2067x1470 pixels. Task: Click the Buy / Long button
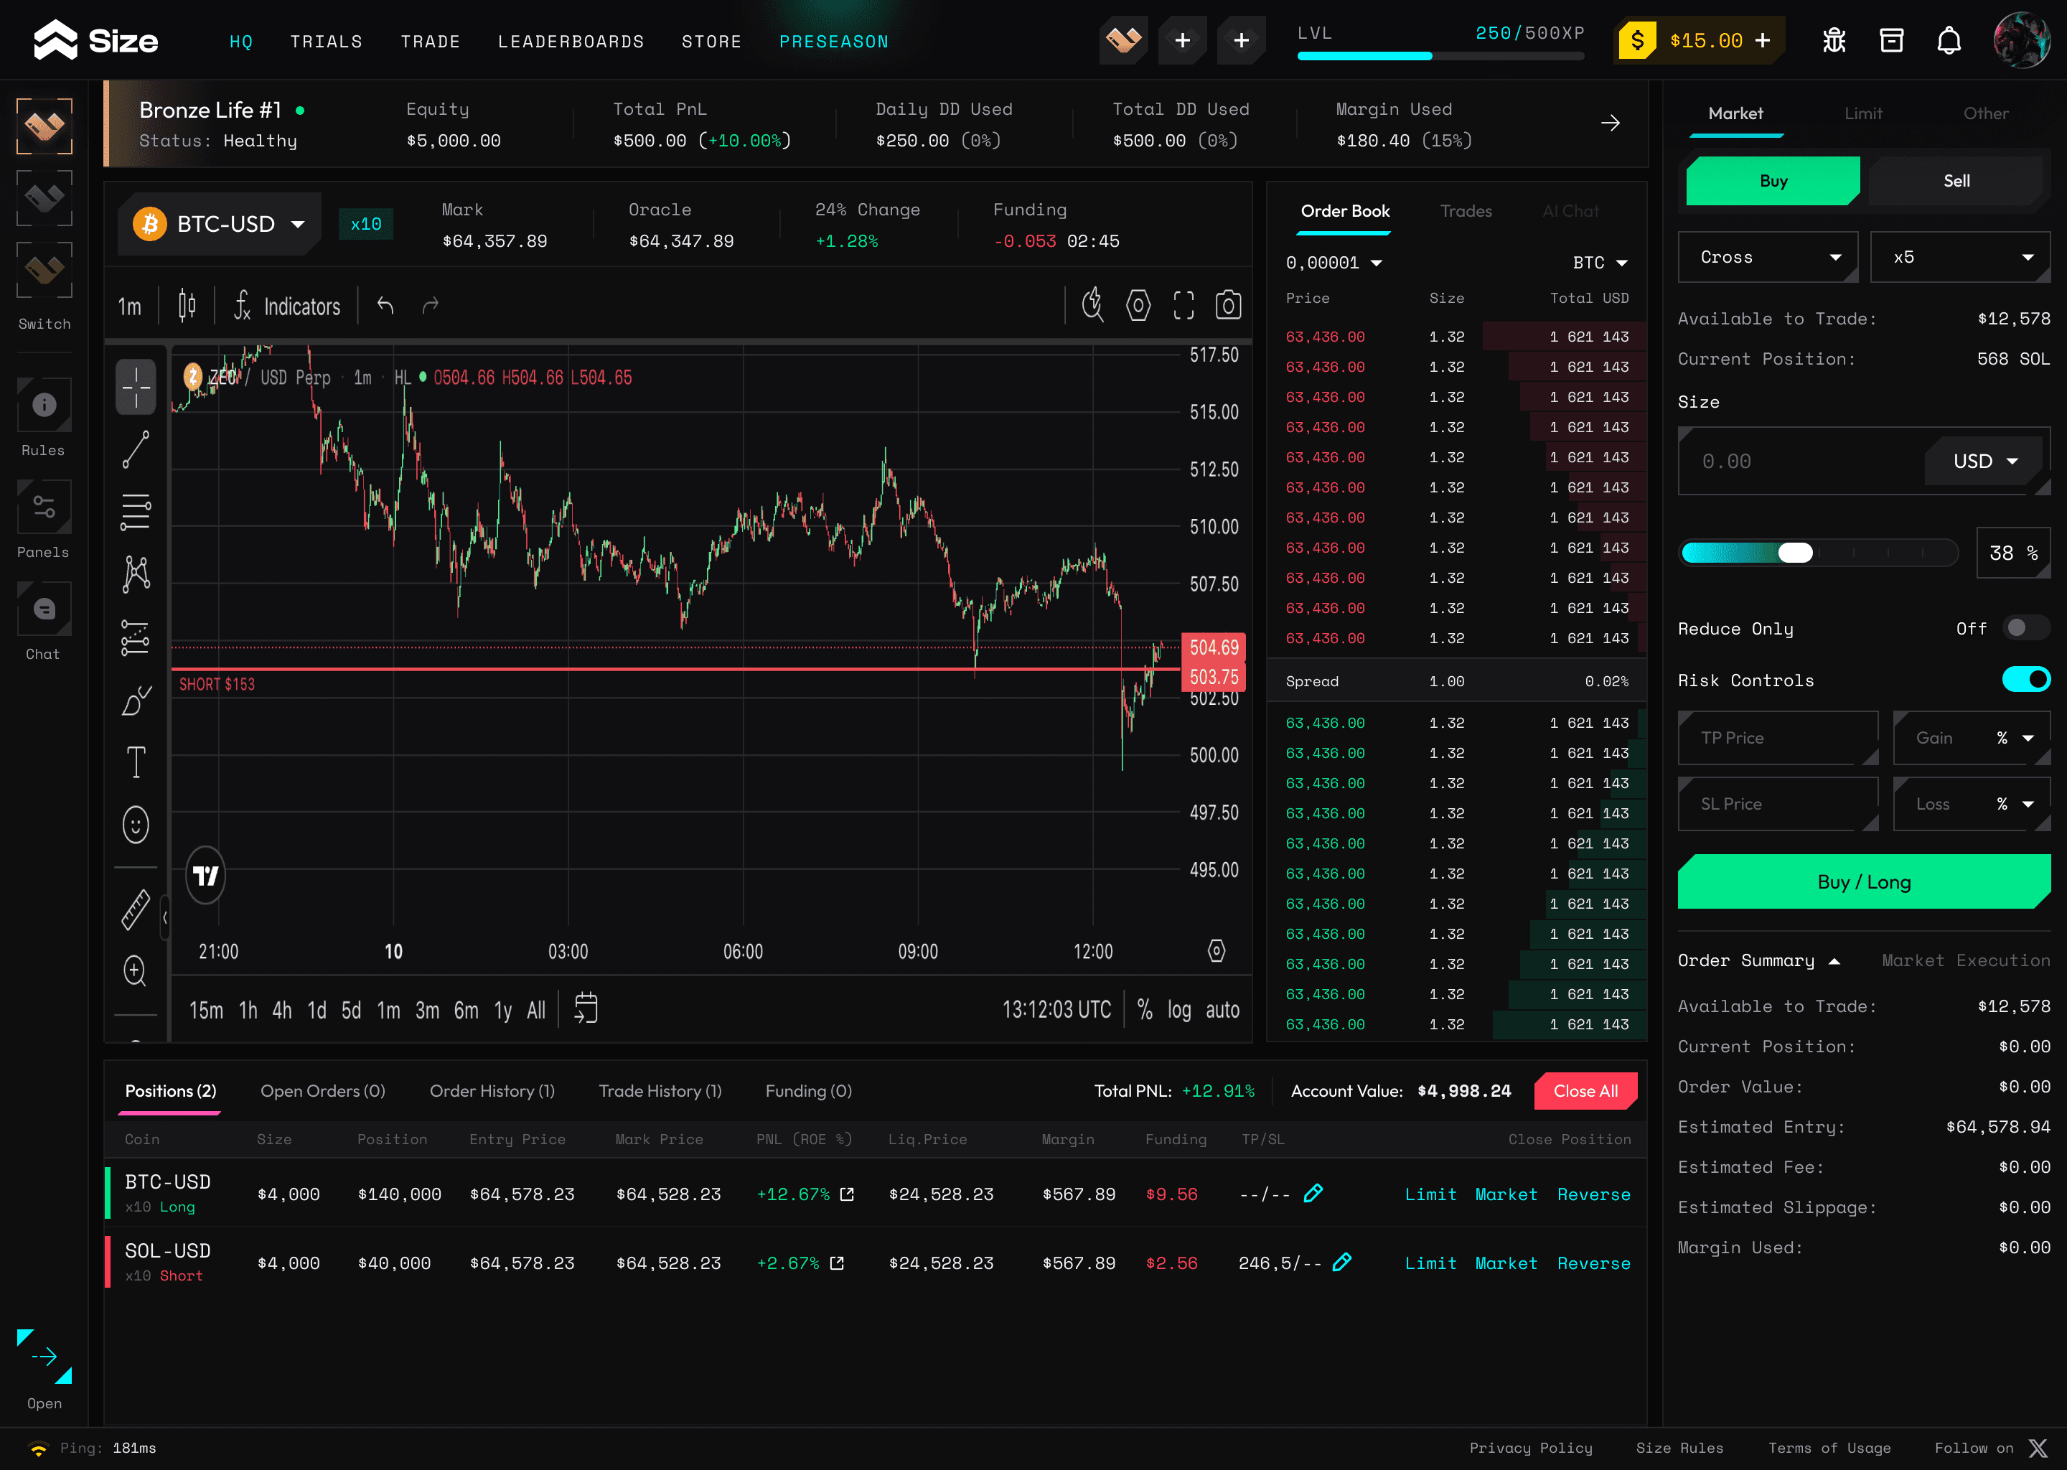click(x=1863, y=881)
